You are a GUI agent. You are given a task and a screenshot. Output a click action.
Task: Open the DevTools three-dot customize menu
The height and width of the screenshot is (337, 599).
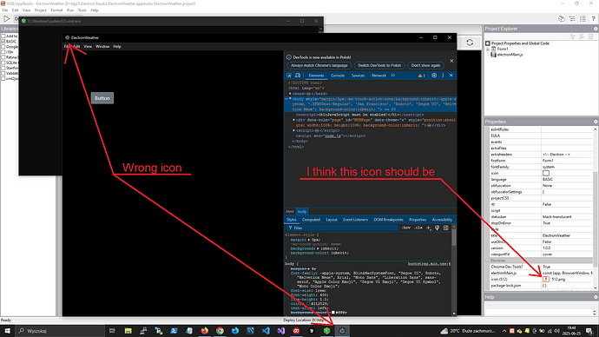[x=443, y=76]
